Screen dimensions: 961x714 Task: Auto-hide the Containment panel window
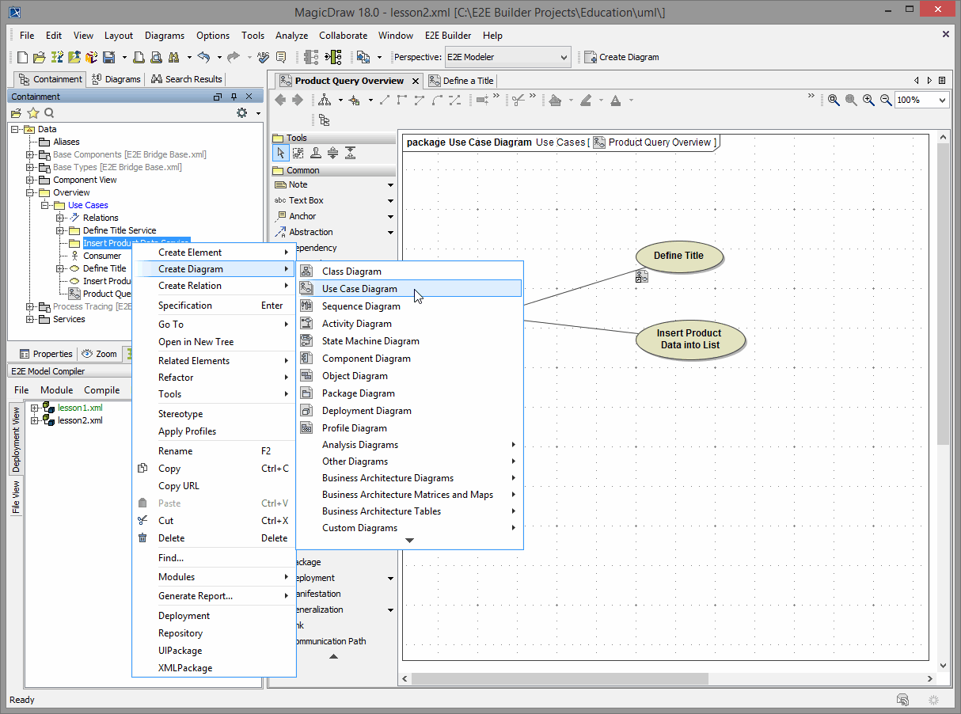tap(218, 96)
